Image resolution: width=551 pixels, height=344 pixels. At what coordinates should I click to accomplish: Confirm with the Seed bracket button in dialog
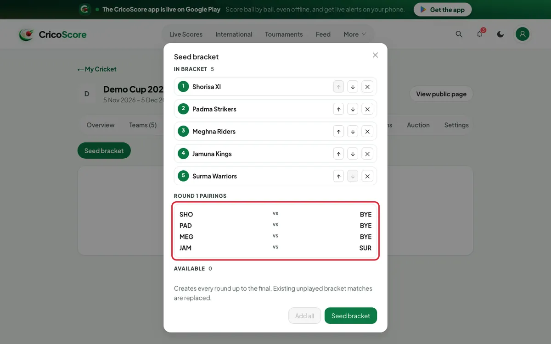coord(351,316)
